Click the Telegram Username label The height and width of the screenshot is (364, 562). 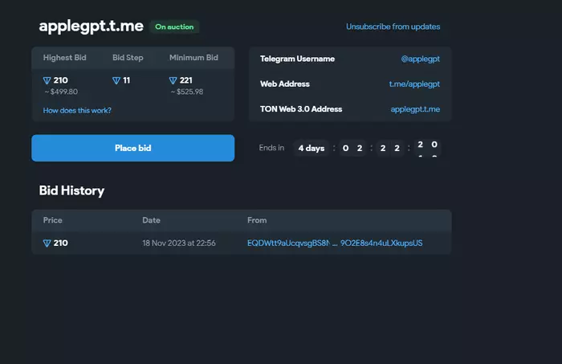click(x=298, y=59)
